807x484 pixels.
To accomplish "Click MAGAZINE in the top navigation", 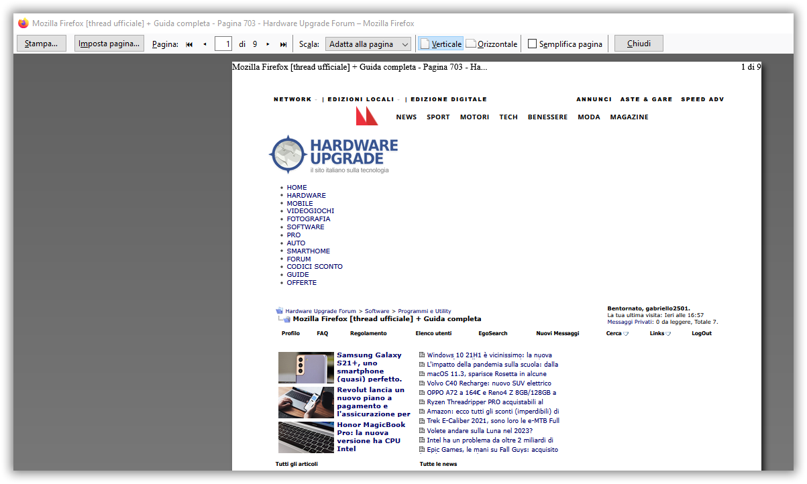I will 629,117.
